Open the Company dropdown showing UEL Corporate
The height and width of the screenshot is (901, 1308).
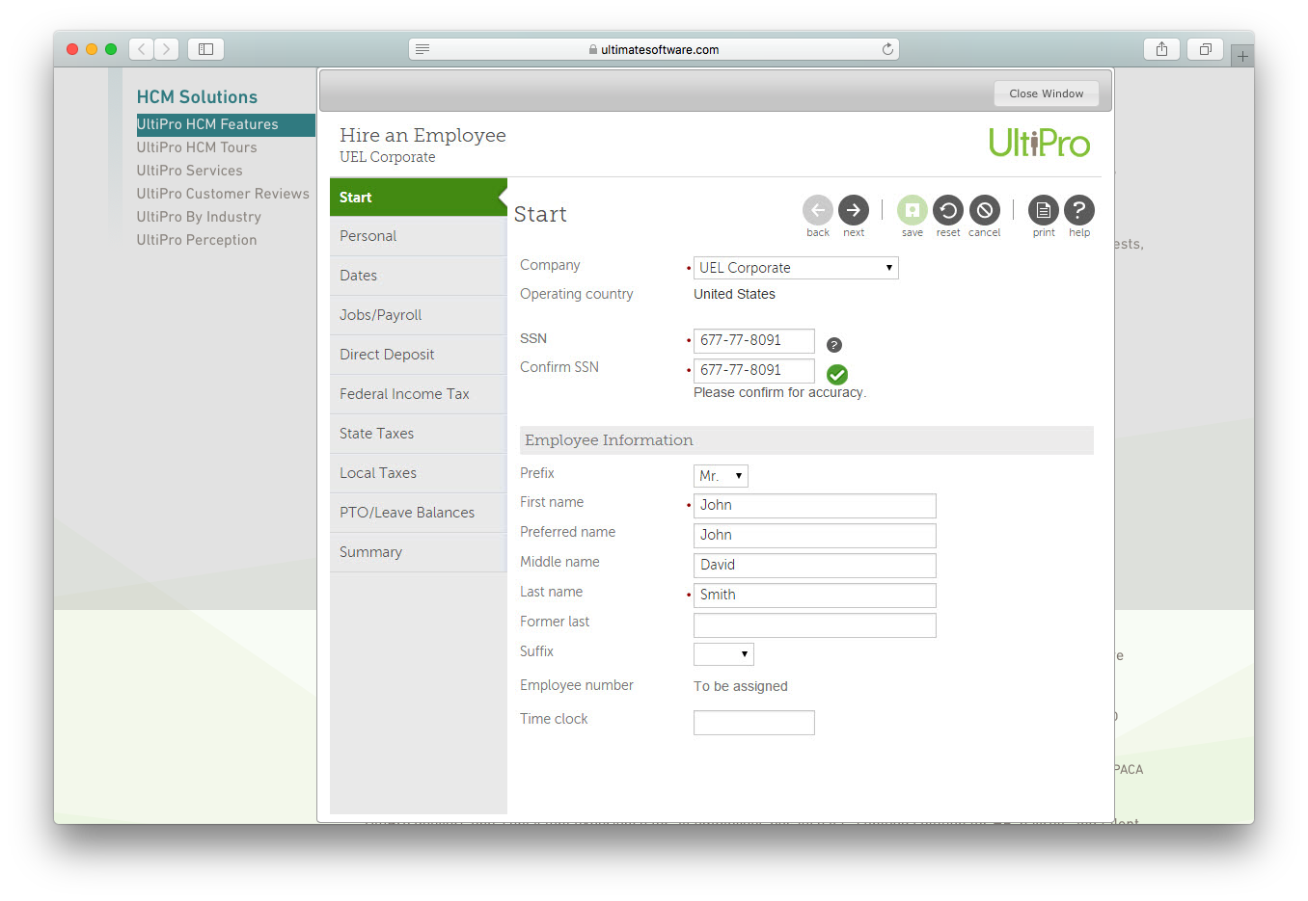pos(796,268)
